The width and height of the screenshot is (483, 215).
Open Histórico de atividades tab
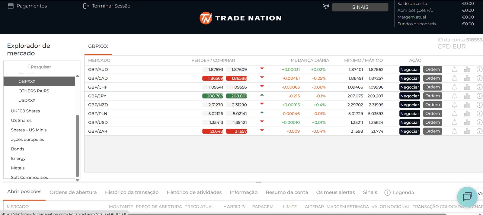pos(194,192)
